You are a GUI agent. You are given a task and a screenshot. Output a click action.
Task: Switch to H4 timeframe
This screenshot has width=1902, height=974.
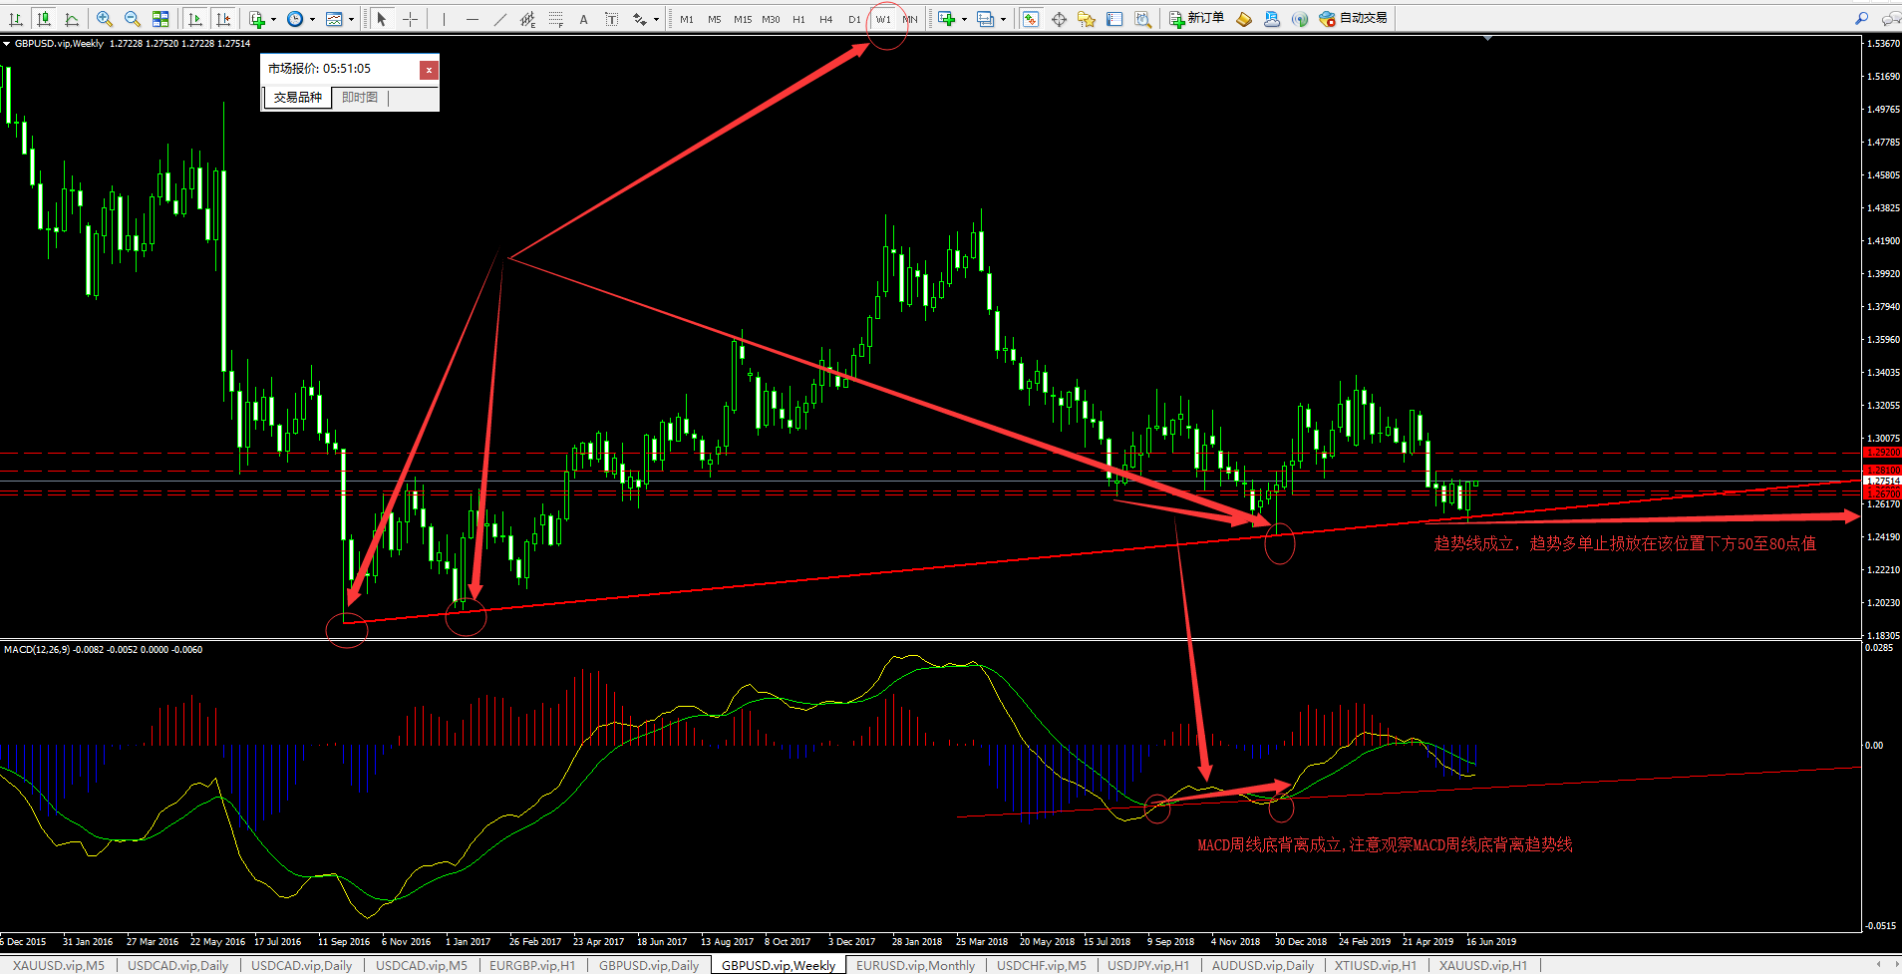point(826,19)
